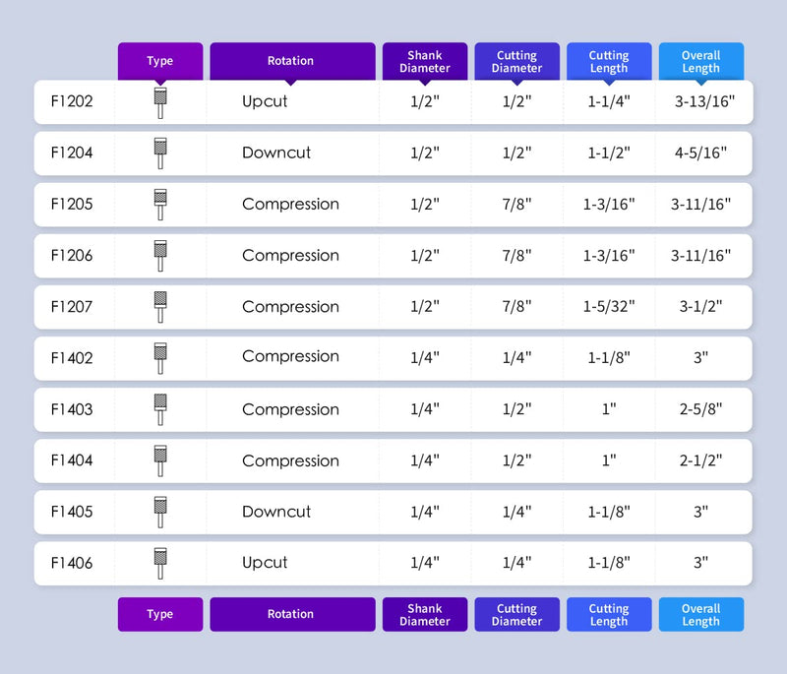Viewport: 787px width, 674px height.
Task: Select the F1403 model number text
Action: 72,409
